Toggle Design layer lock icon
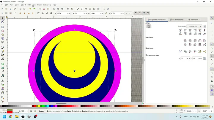214x120 pixels. (x=35, y=111)
